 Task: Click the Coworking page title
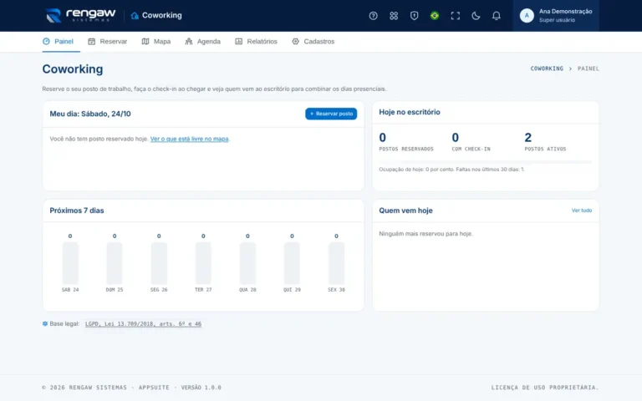click(x=73, y=69)
